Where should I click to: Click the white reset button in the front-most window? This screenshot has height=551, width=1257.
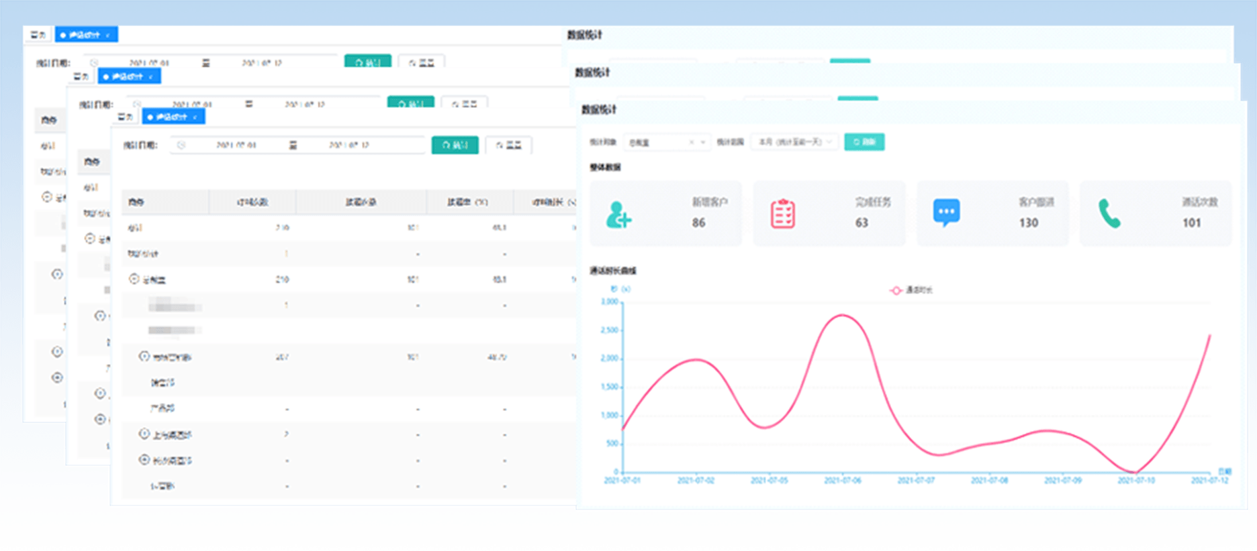coord(508,145)
